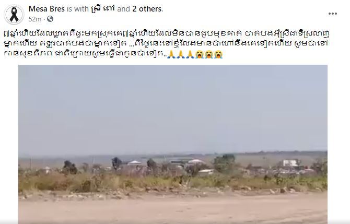This screenshot has width=350, height=224.
Task: Click the middle crying face emoji
Action: point(209,54)
